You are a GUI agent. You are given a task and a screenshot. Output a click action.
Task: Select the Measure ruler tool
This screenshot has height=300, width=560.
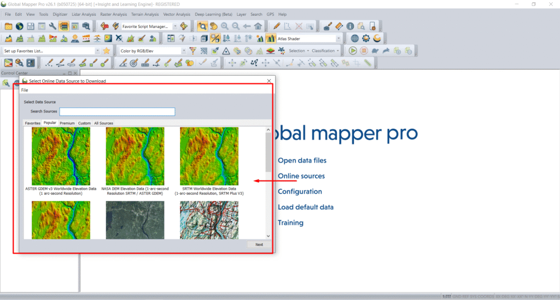click(x=339, y=26)
